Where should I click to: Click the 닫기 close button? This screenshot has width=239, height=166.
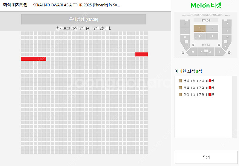coord(206,157)
